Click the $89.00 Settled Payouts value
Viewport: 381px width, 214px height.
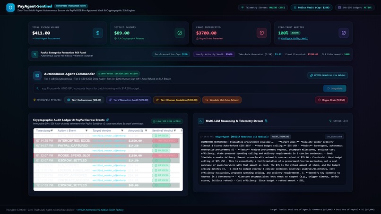click(x=122, y=33)
